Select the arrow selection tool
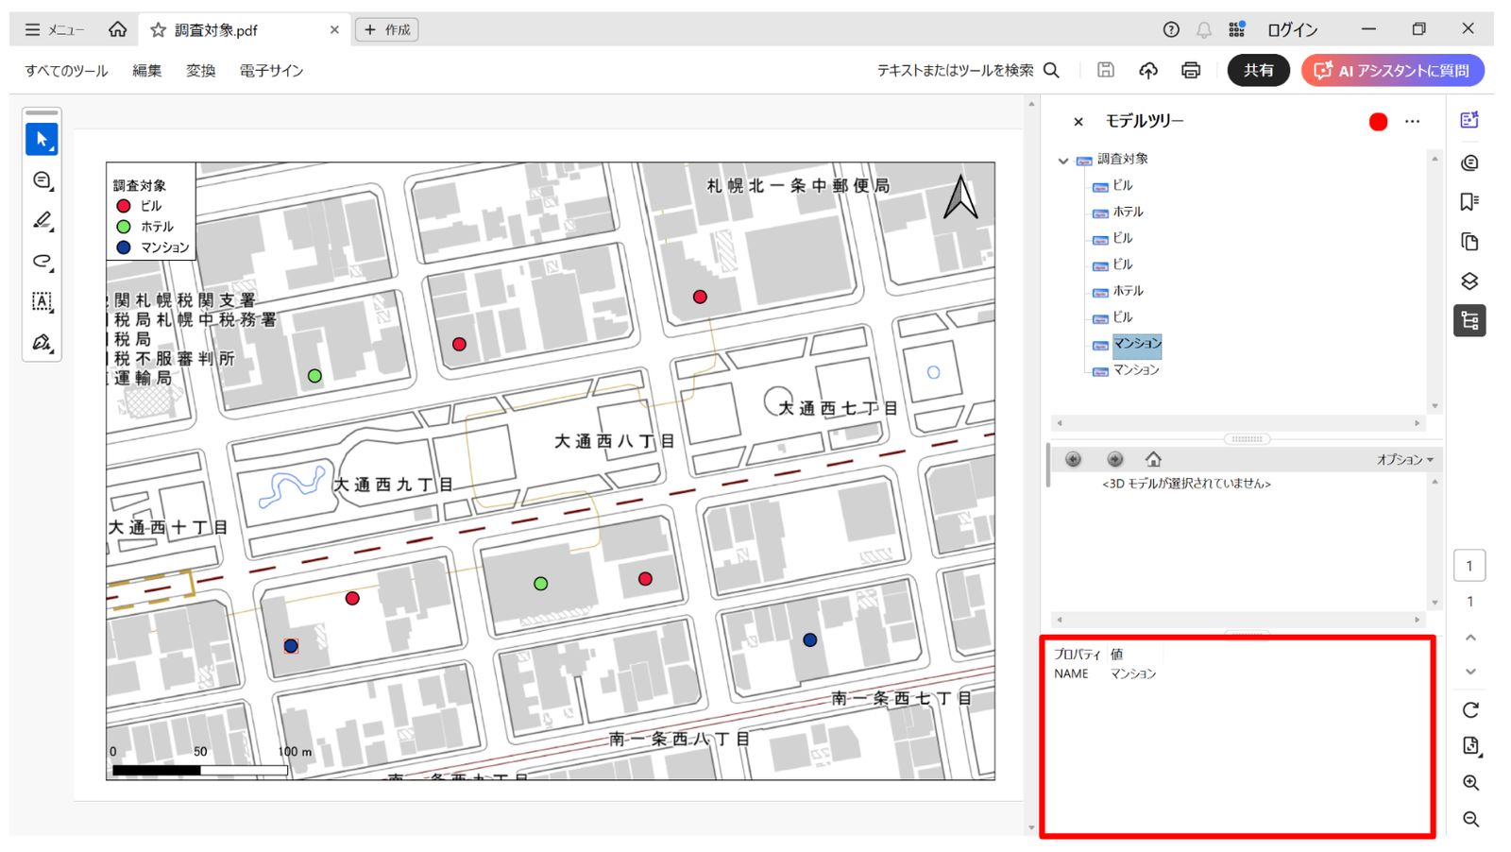1511x852 pixels. tap(42, 139)
